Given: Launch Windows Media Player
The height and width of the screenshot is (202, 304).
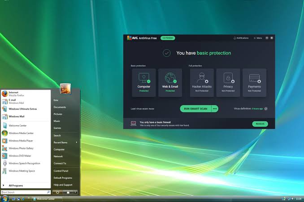Looking at the screenshot, I should coord(26,141).
